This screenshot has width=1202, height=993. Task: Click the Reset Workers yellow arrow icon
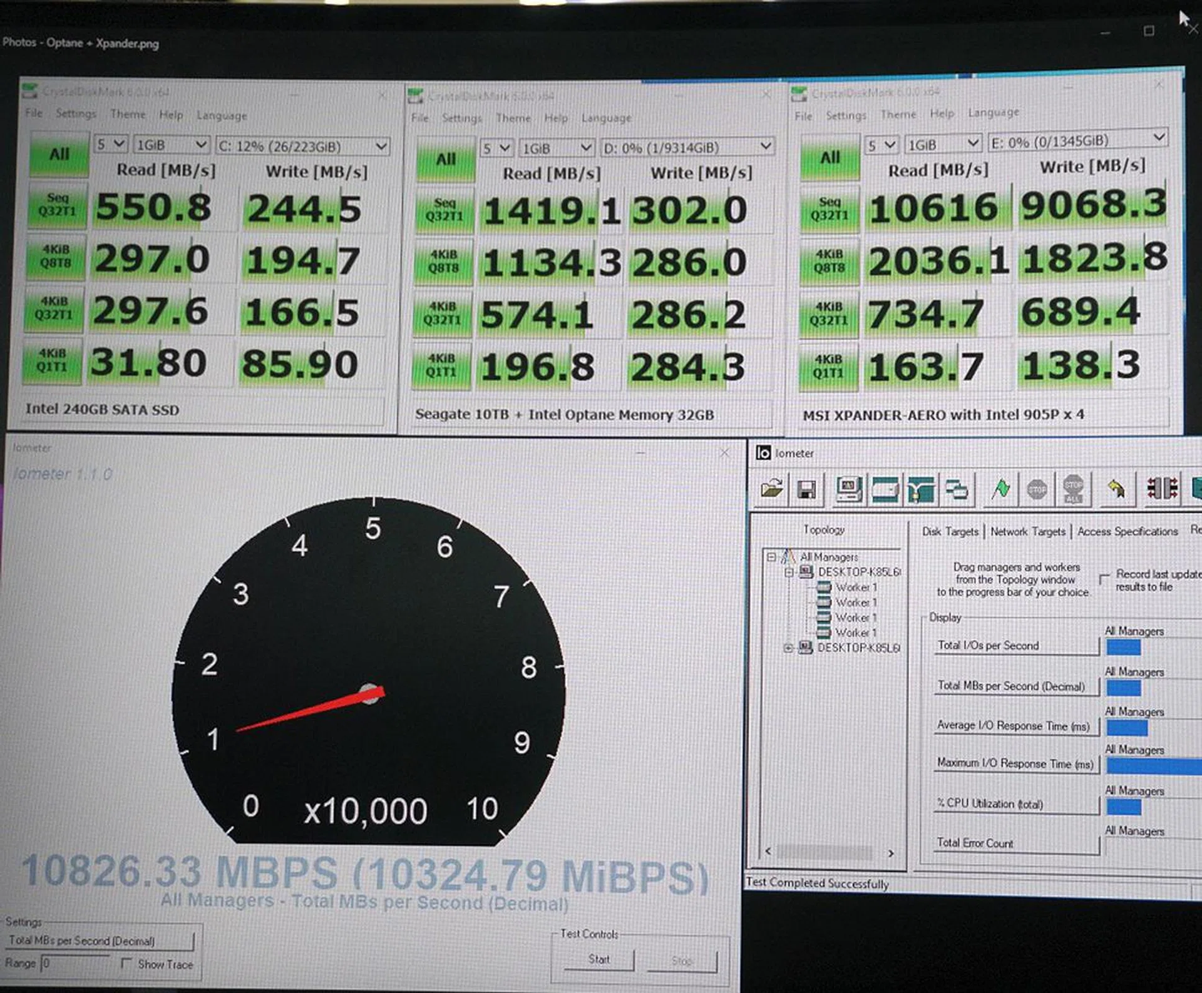pyautogui.click(x=1116, y=489)
